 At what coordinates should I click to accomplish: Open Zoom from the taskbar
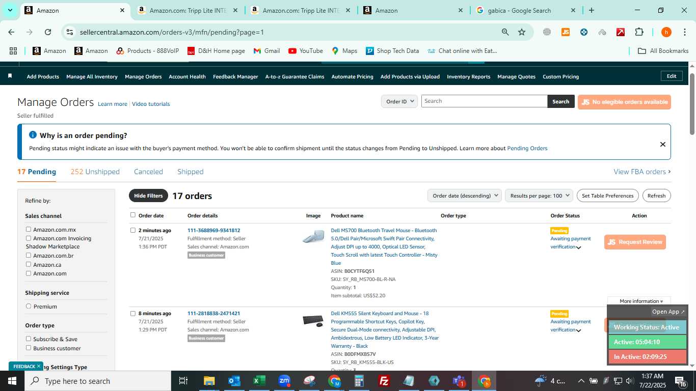[x=284, y=381]
